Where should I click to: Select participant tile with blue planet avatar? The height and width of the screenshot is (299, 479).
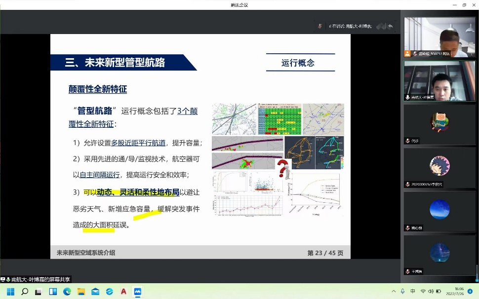pyautogui.click(x=439, y=211)
